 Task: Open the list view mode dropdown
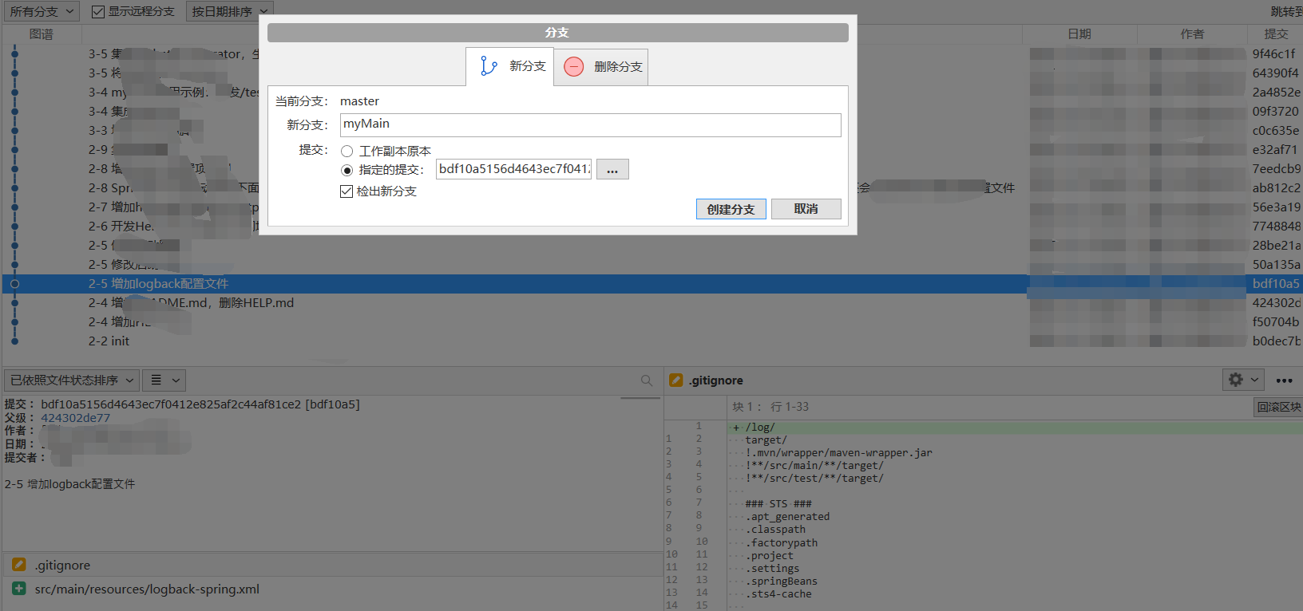point(165,380)
